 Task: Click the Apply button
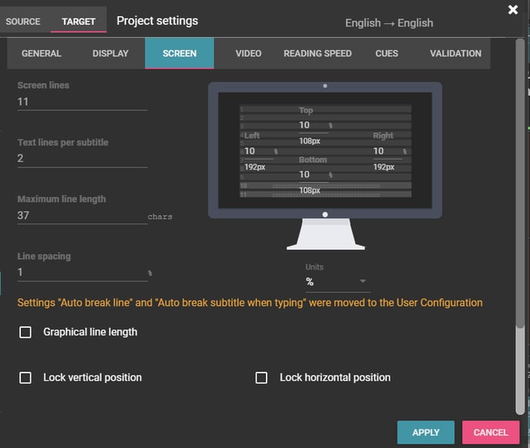coord(425,433)
